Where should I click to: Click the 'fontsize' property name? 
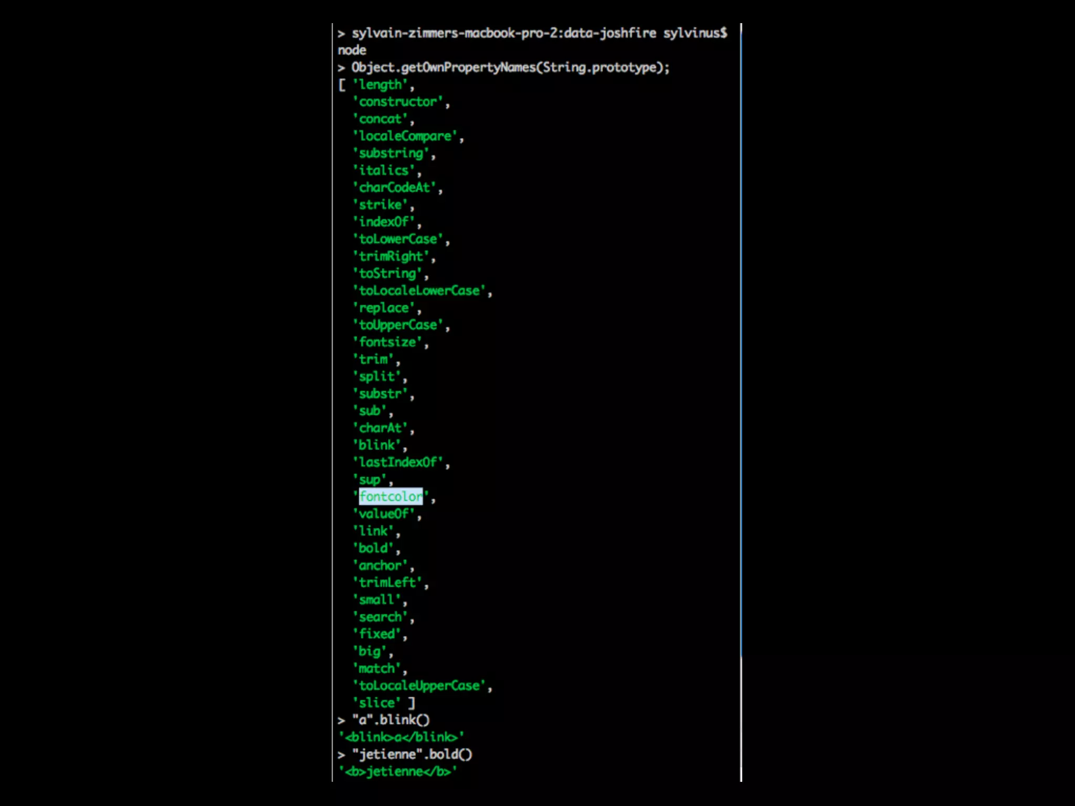(x=387, y=342)
